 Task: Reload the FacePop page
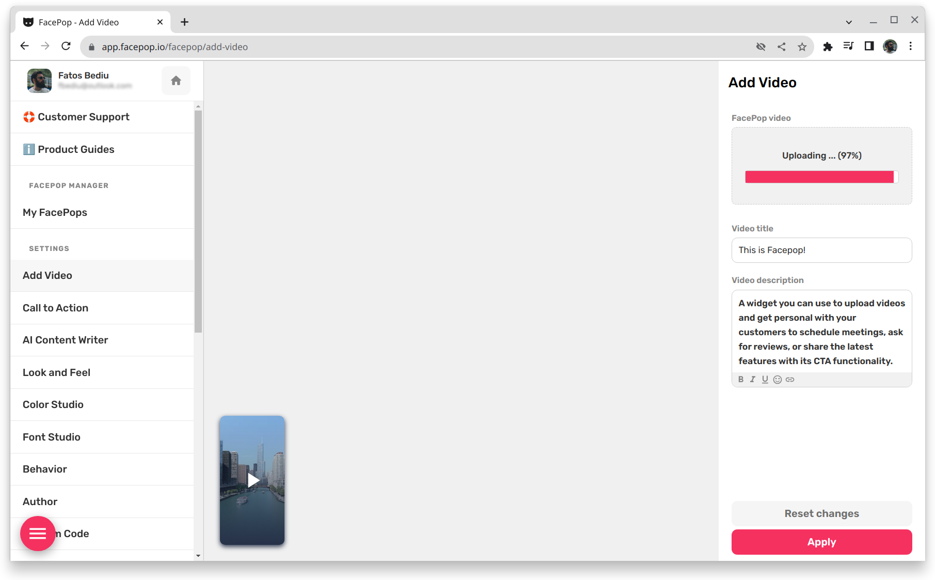click(x=66, y=46)
